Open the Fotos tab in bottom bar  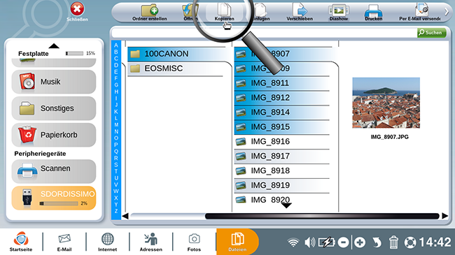(194, 242)
